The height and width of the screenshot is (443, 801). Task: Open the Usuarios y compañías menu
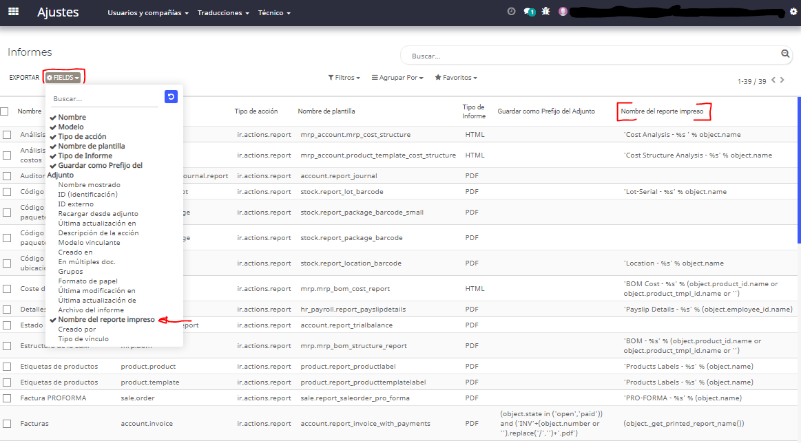coord(148,13)
